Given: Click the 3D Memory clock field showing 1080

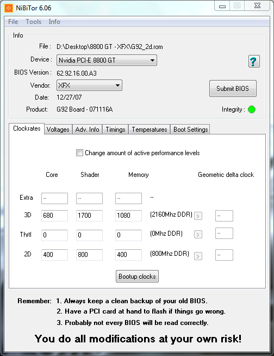Looking at the screenshot, I should click(x=128, y=216).
